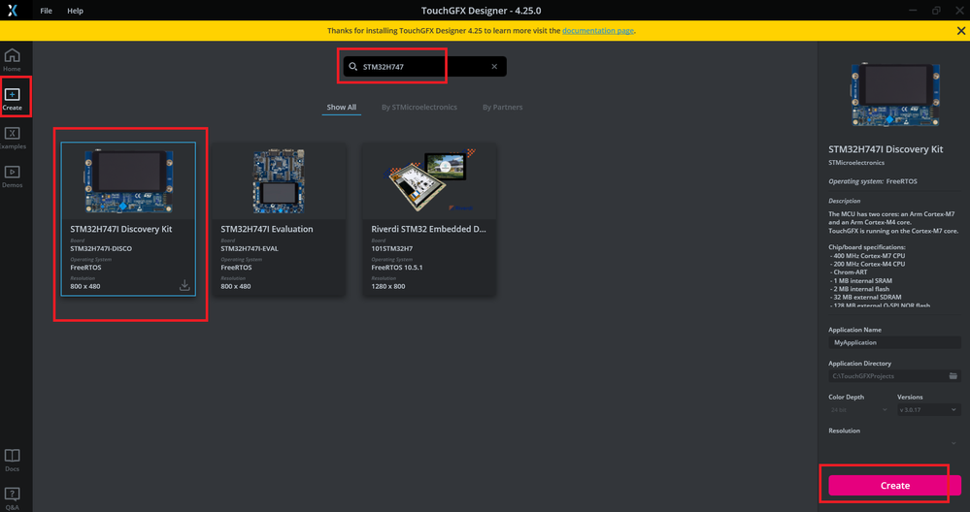Open the Home sidebar page
The height and width of the screenshot is (512, 970).
point(12,60)
